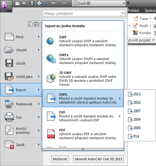Image resolution: width=156 pixels, height=166 pixels.
Task: Expand the Otevřít submenu arrow
Action: coord(39,50)
